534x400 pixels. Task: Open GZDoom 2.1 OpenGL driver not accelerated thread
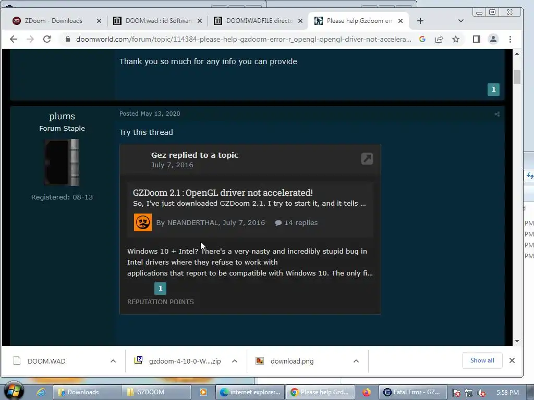click(223, 193)
